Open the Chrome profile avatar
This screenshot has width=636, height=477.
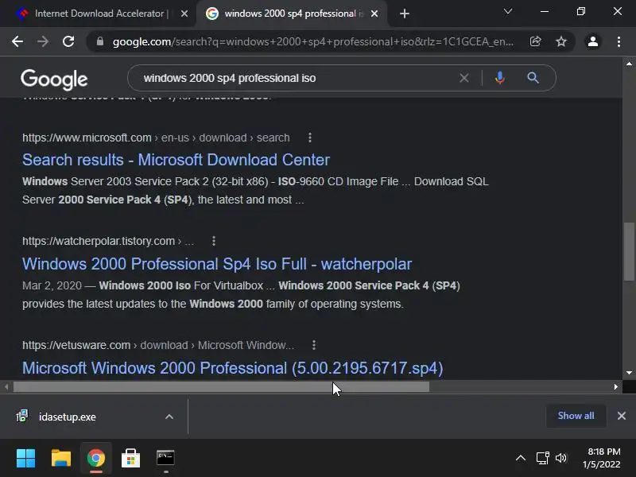(592, 41)
